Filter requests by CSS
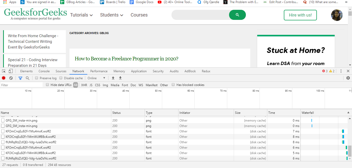Screen dimensions: 352x168 [98, 85]
